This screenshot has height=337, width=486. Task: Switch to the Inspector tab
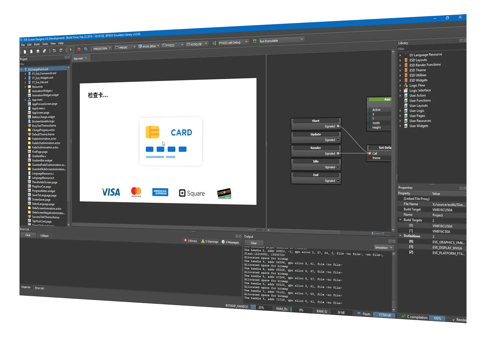26,287
